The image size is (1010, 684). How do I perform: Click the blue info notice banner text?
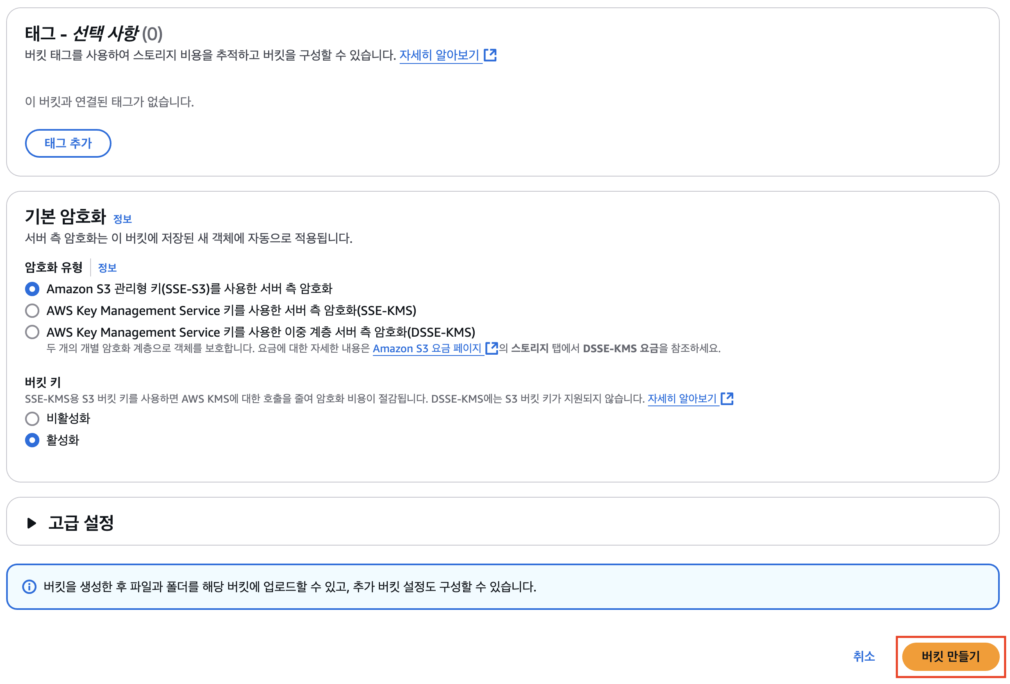pos(290,587)
